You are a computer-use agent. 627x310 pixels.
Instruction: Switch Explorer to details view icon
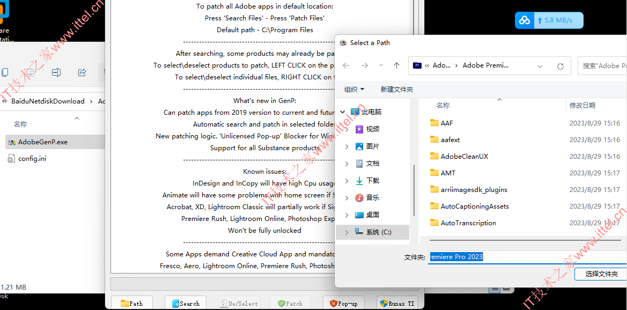(495, 289)
